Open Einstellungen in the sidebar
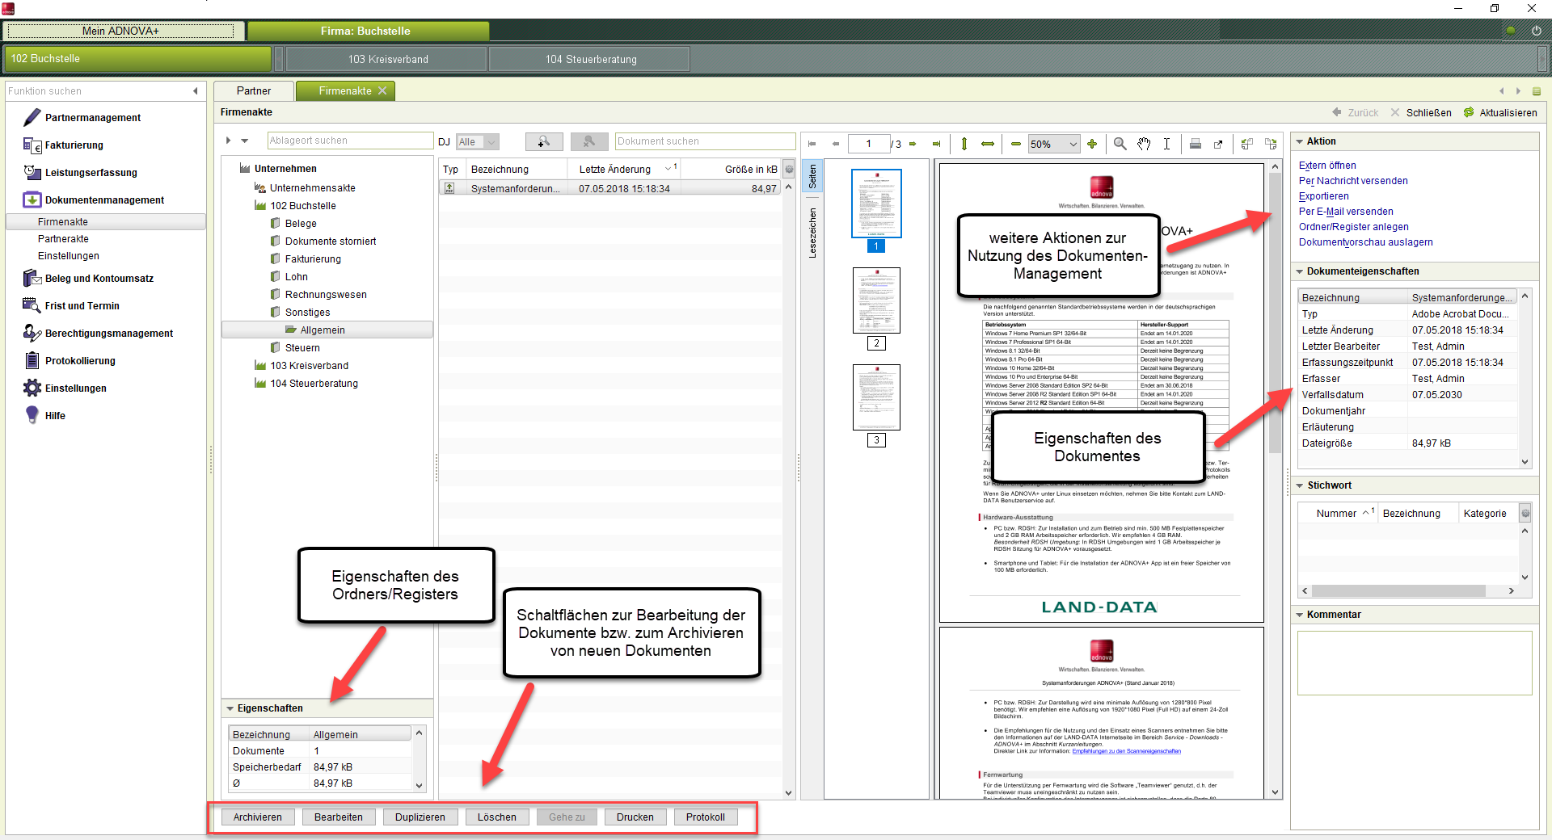Screen dimensions: 1552x840 (x=76, y=388)
